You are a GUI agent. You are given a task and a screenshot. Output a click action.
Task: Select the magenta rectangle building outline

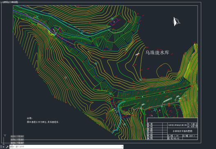click(x=114, y=22)
